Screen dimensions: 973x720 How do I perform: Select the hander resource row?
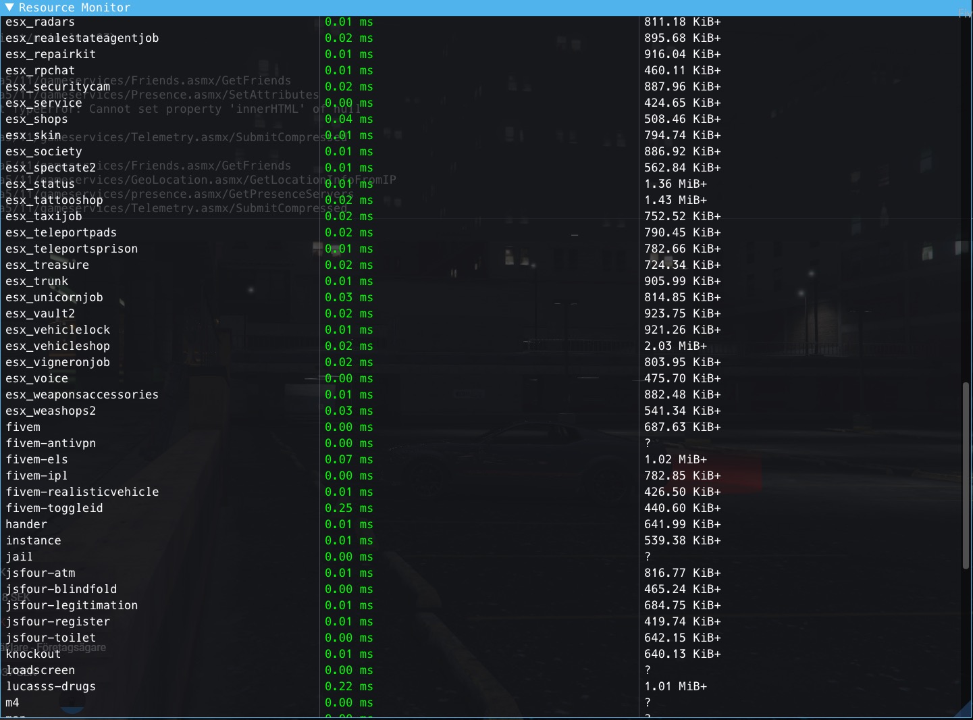26,525
